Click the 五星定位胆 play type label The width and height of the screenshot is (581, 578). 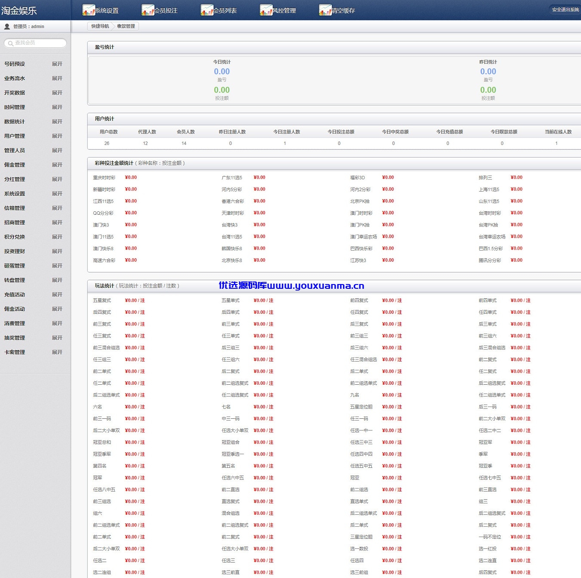[x=362, y=407]
